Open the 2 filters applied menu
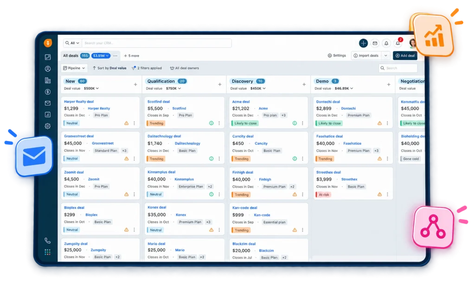475x282 pixels. (147, 68)
